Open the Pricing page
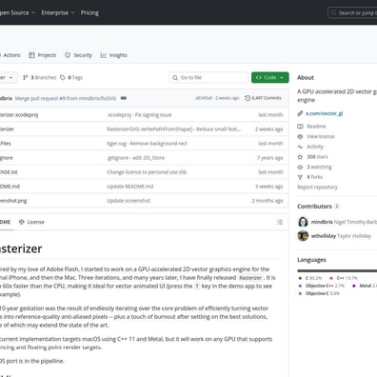 click(89, 12)
